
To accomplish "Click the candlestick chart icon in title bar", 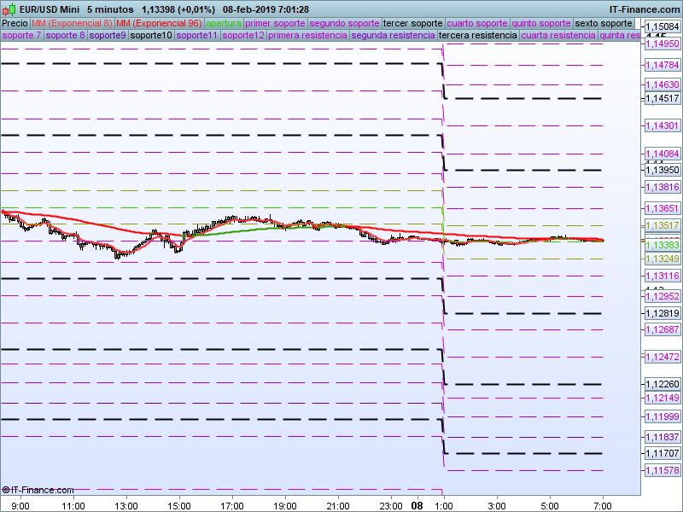I will point(7,9).
